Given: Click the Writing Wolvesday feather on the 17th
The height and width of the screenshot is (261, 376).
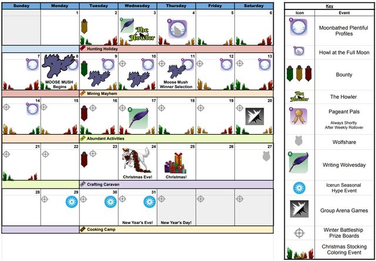Looking at the screenshot, I should (x=137, y=115).
